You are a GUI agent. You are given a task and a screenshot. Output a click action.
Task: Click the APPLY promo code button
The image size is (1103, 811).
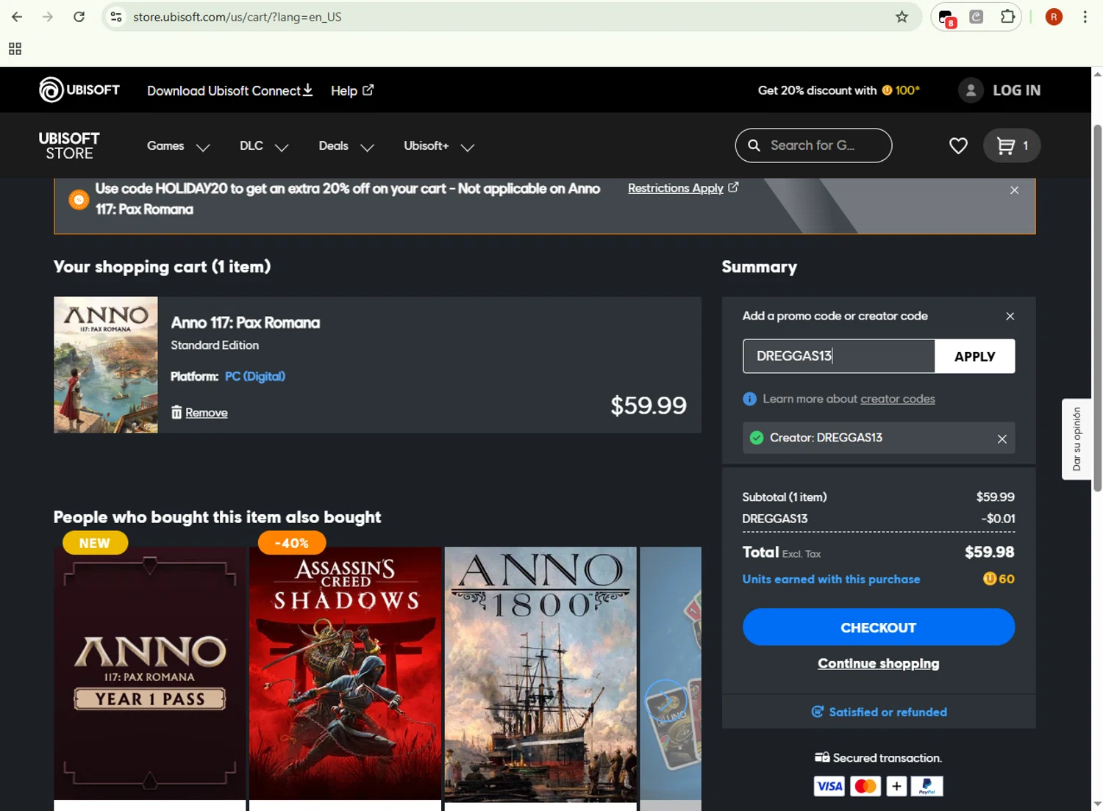[x=974, y=356]
